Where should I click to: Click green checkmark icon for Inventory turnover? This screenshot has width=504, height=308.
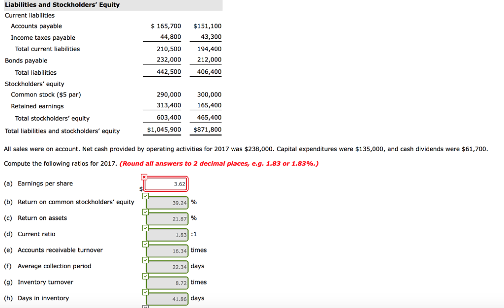click(146, 276)
